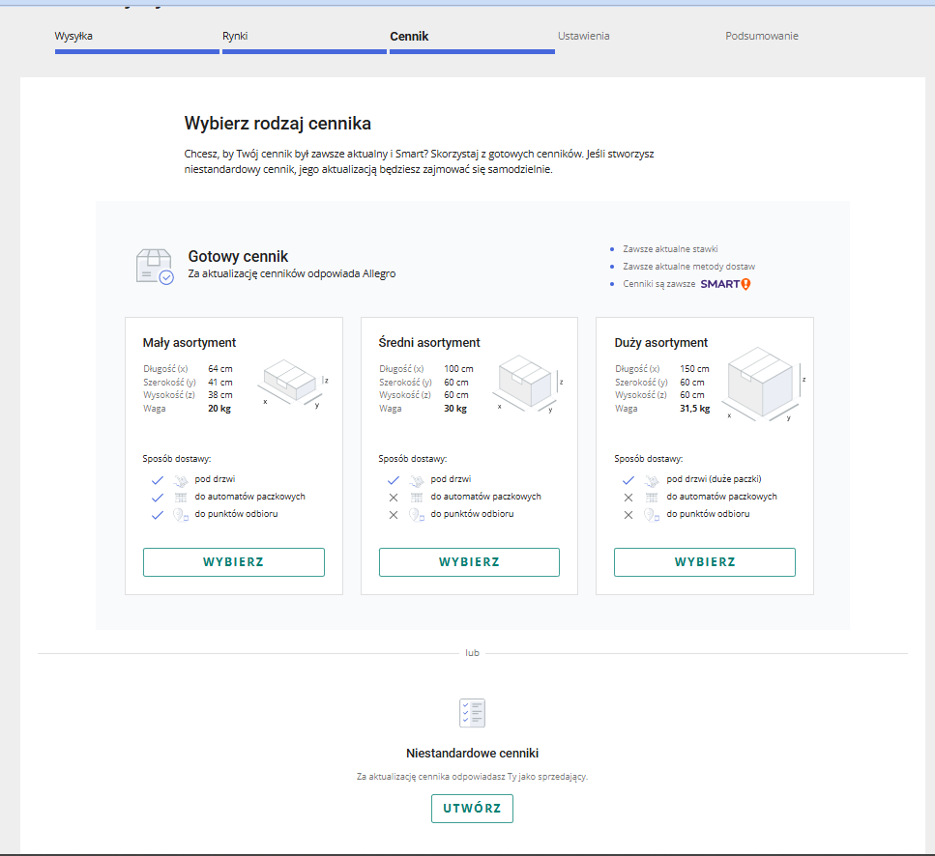935x856 pixels.
Task: Click pickup point icon in Mały asortyment
Action: tap(180, 515)
